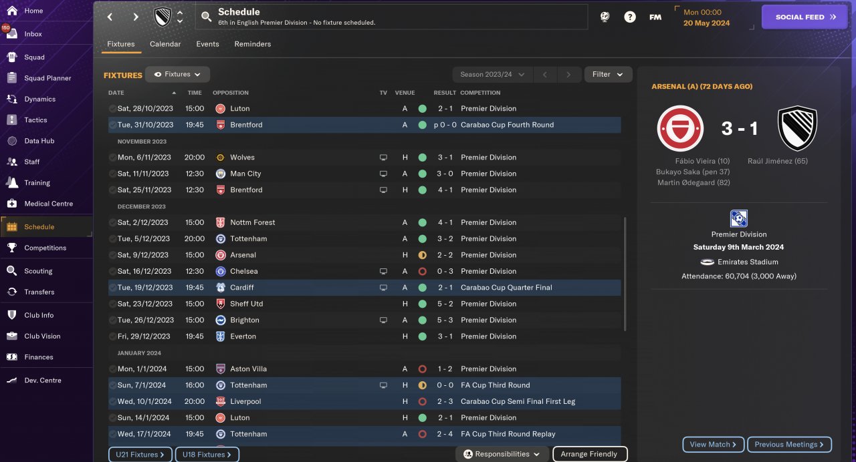Click Arrange Friendly button
856x462 pixels.
589,455
